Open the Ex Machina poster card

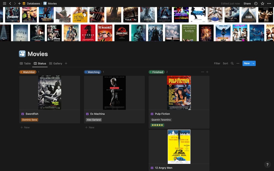tap(114, 93)
